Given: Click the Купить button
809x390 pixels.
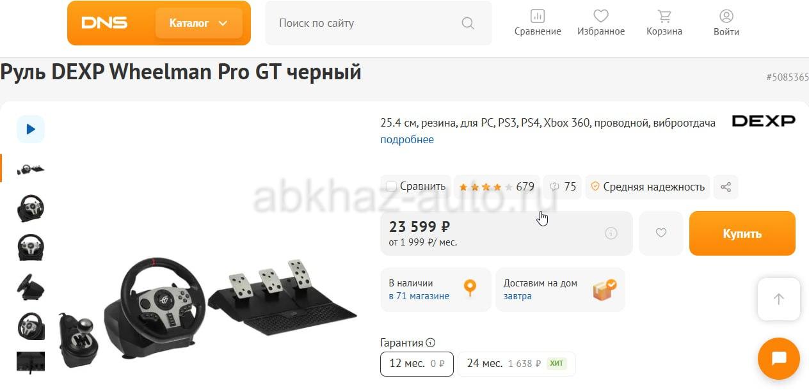Looking at the screenshot, I should point(742,233).
